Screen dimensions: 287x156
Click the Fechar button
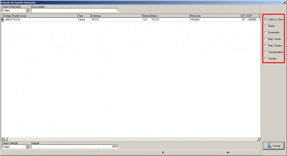[274, 146]
